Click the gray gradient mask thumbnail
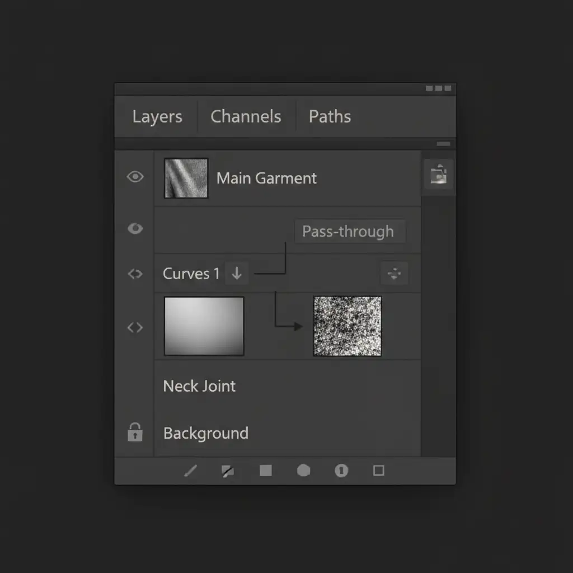This screenshot has height=573, width=573. click(204, 326)
